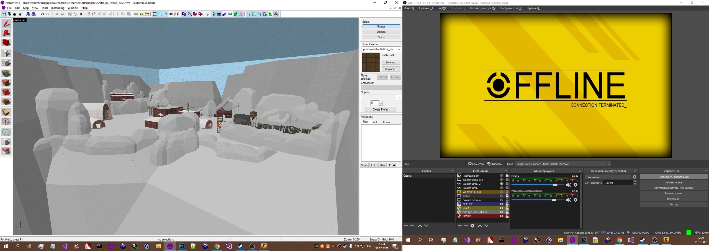The height and width of the screenshot is (251, 709).
Task: Hide the OFFLINE source with its eye icon
Action: coord(501,204)
